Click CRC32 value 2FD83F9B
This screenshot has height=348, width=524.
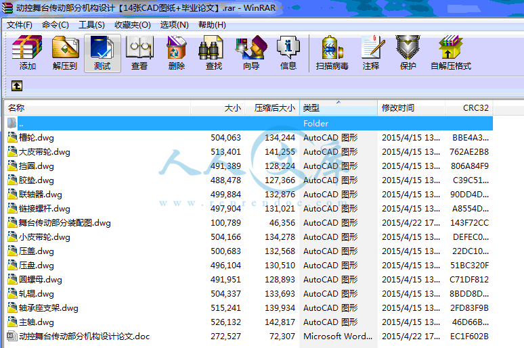tap(470, 307)
